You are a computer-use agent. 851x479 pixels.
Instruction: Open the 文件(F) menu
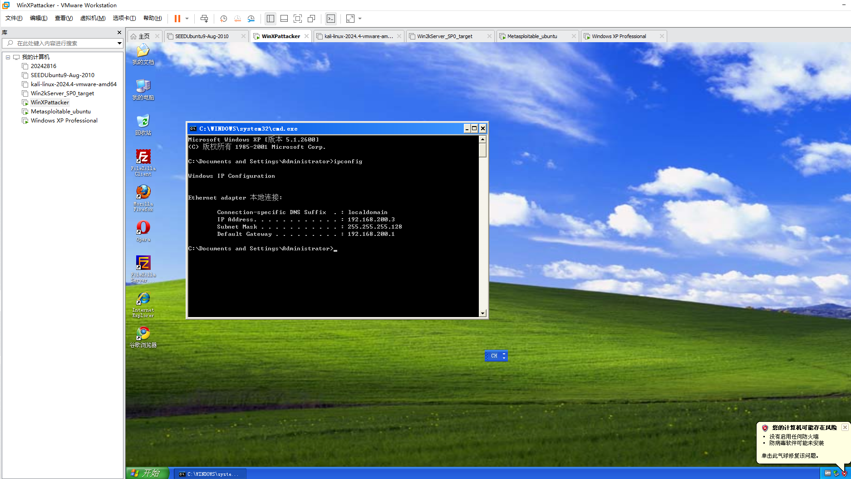(14, 18)
